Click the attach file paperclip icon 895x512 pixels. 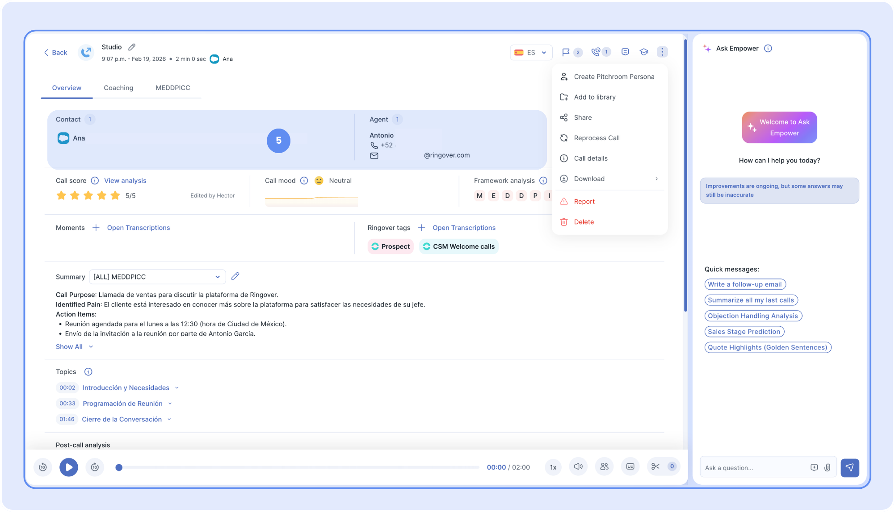click(827, 468)
